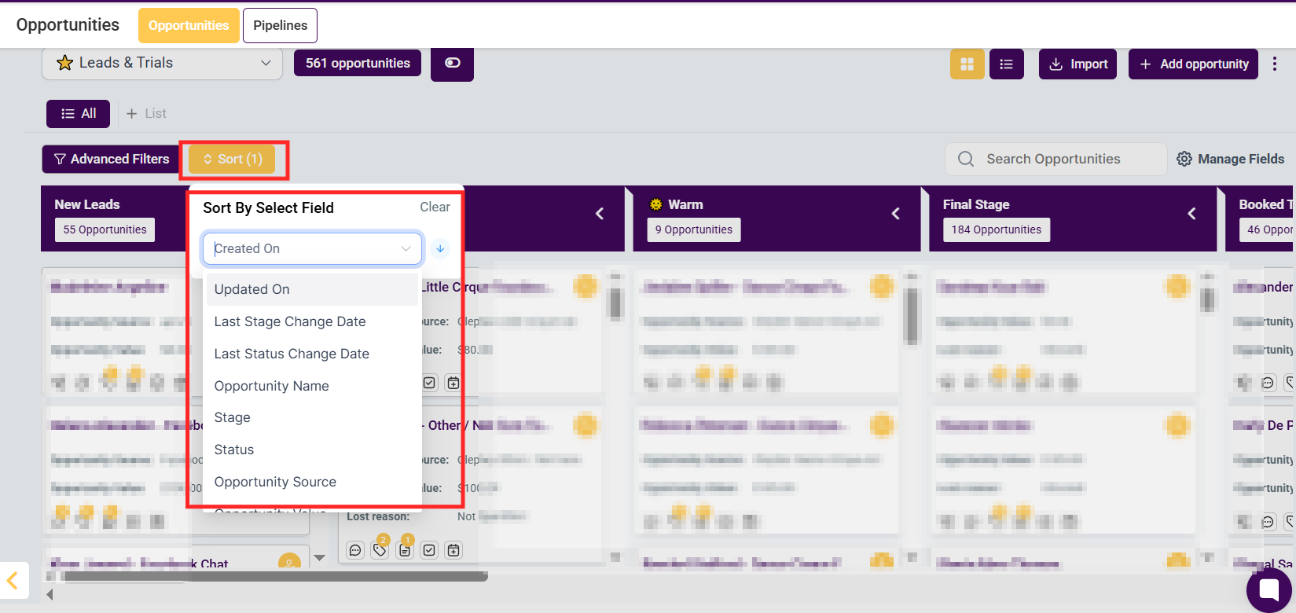Screen dimensions: 1296x613
Task: Open the conversation icon beside the '2' tag badge
Action: click(x=355, y=550)
